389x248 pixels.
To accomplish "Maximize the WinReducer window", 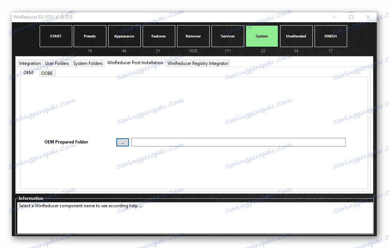I will (351, 17).
